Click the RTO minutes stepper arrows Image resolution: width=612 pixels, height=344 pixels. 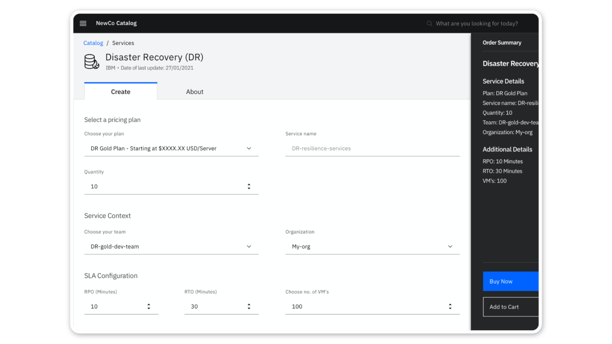pyautogui.click(x=249, y=306)
